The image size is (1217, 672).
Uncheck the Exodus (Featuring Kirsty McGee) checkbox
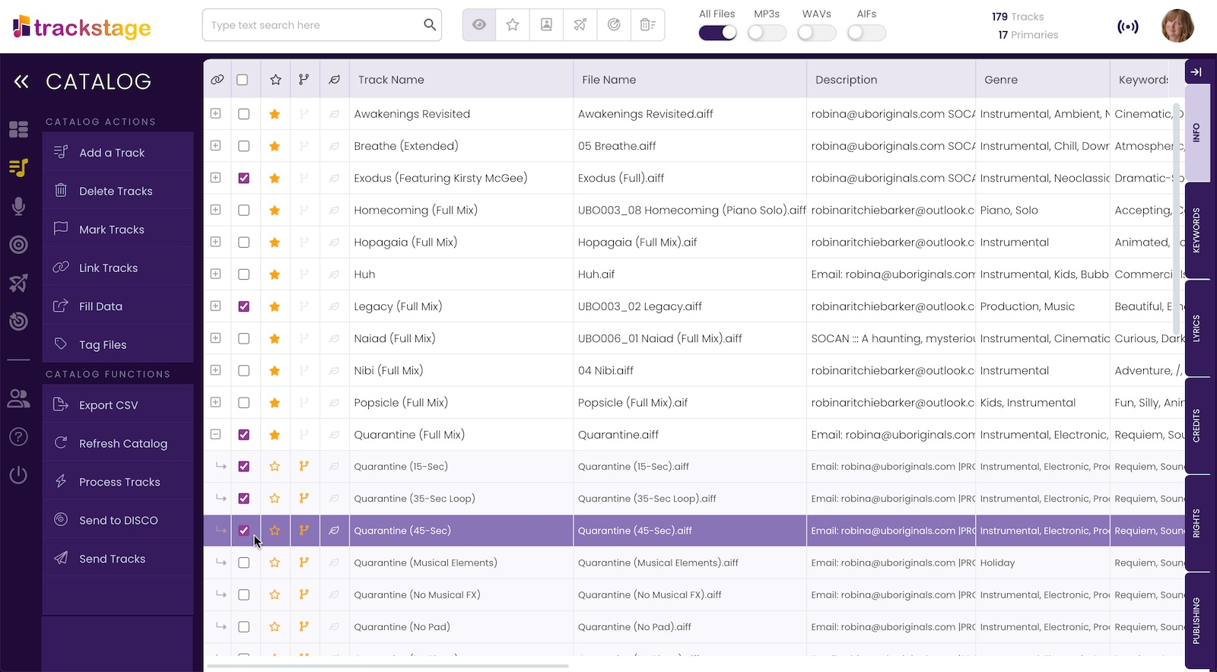(243, 178)
